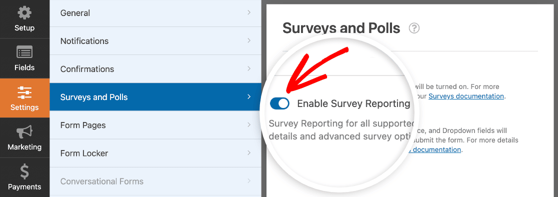This screenshot has height=197, width=558.
Task: Click the help question mark icon
Action: tap(414, 28)
